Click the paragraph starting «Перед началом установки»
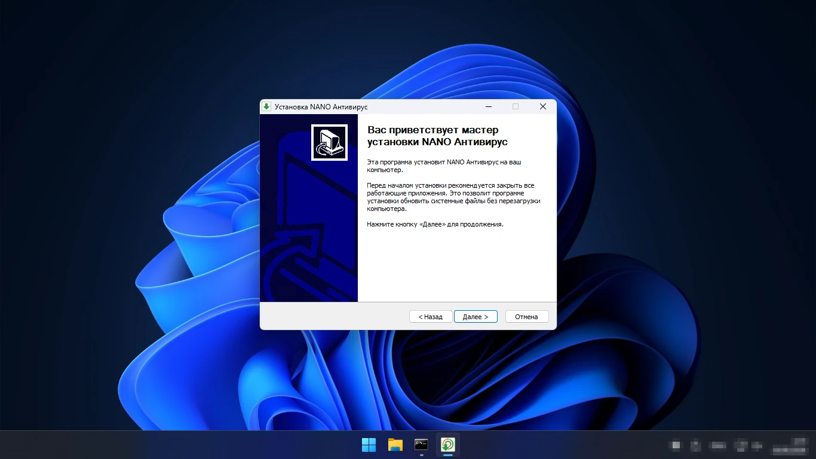Screen dimensions: 816x459 tap(453, 197)
